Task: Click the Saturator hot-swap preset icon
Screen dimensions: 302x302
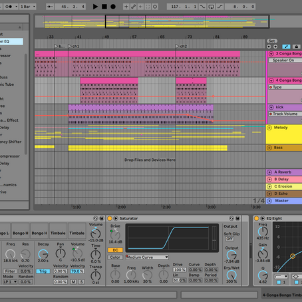Action: pyautogui.click(x=231, y=218)
